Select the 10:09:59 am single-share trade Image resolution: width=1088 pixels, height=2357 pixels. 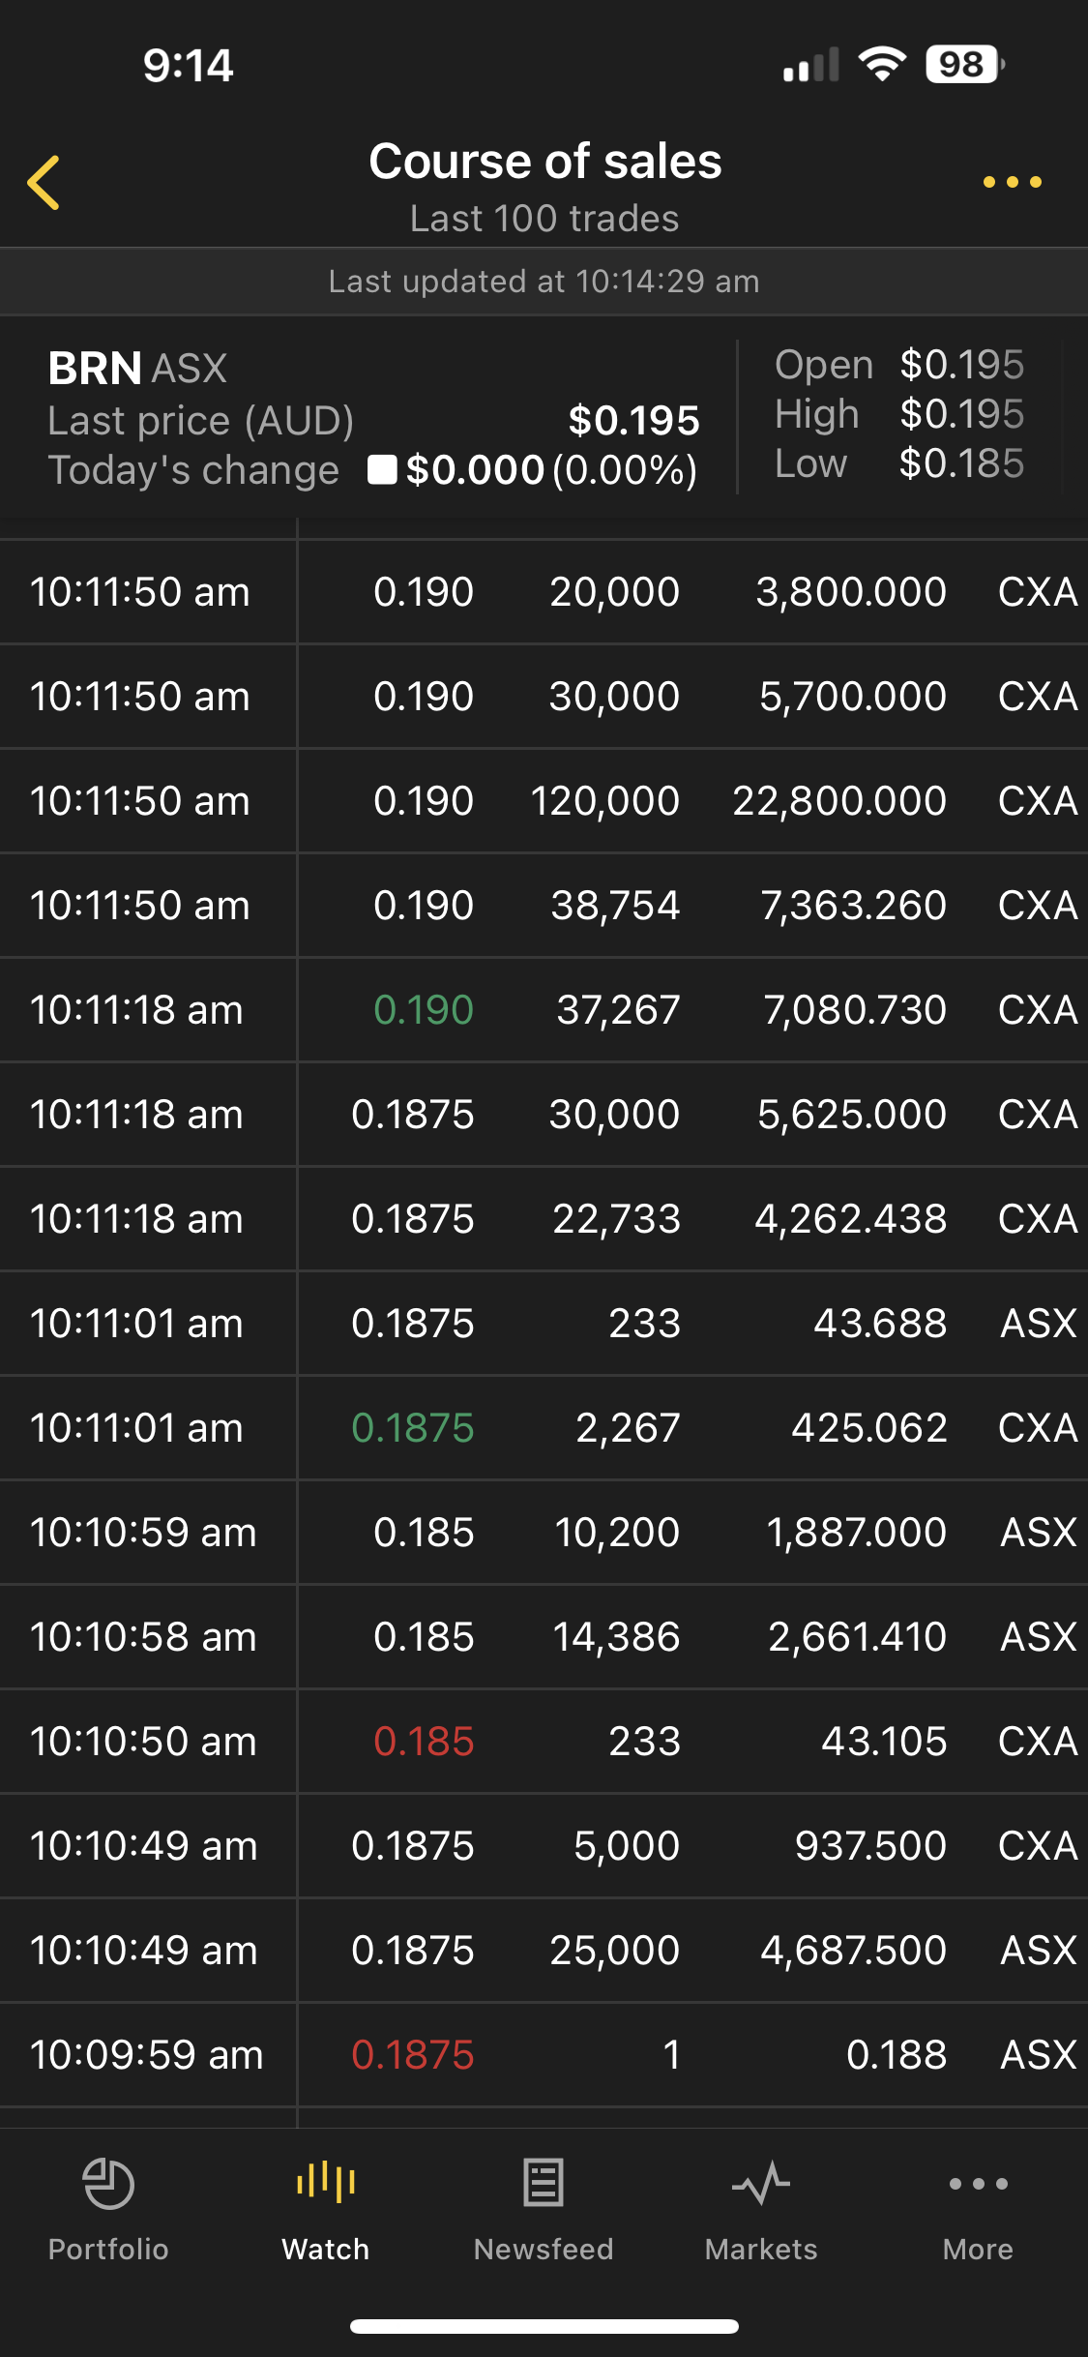(544, 2055)
